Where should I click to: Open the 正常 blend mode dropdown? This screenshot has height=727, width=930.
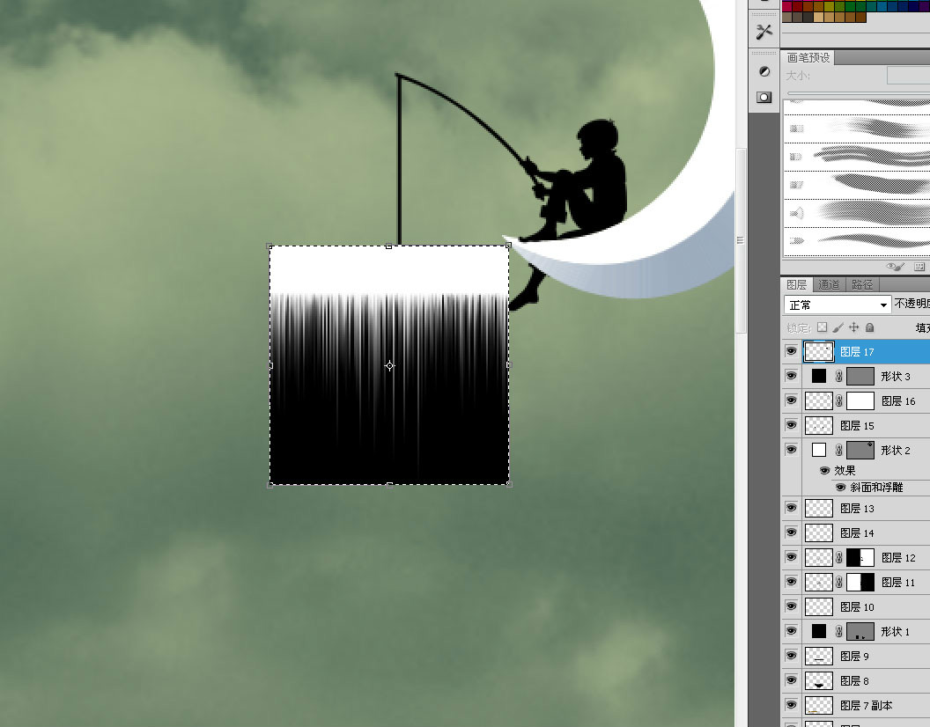838,305
